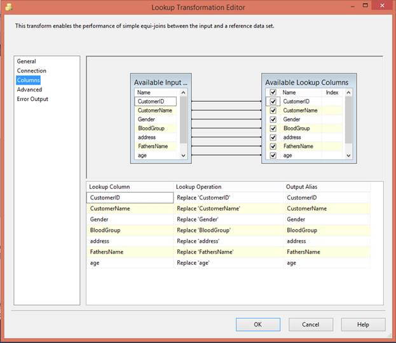The width and height of the screenshot is (396, 343).
Task: Select Gender in Available Input list
Action: coord(156,119)
